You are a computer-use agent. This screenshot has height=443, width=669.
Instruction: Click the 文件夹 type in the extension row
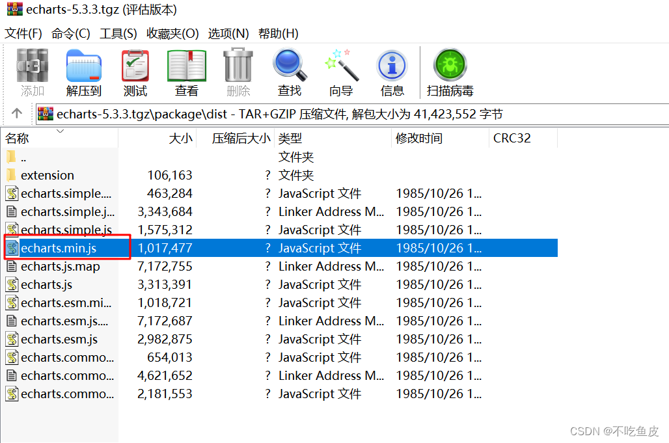pos(296,175)
